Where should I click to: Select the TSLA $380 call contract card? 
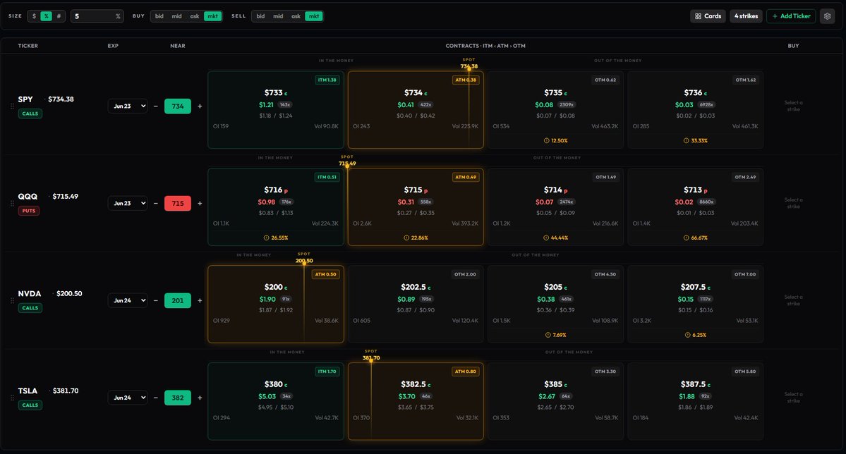pyautogui.click(x=276, y=401)
